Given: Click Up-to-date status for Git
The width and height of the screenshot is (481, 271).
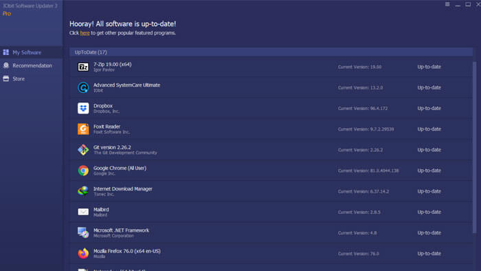Looking at the screenshot, I should pos(429,150).
